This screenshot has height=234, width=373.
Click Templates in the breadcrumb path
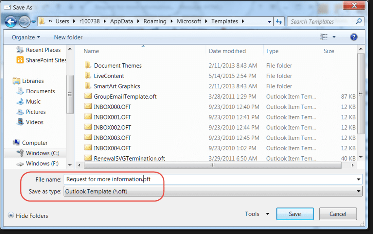(x=224, y=21)
